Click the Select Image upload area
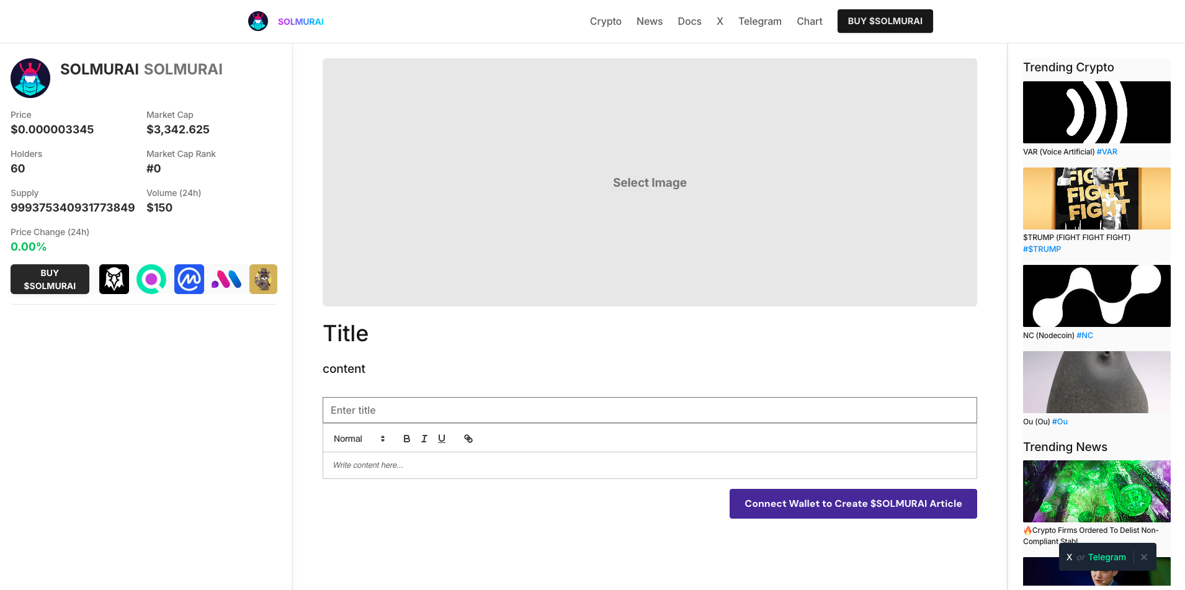The image size is (1185, 590). tap(650, 182)
